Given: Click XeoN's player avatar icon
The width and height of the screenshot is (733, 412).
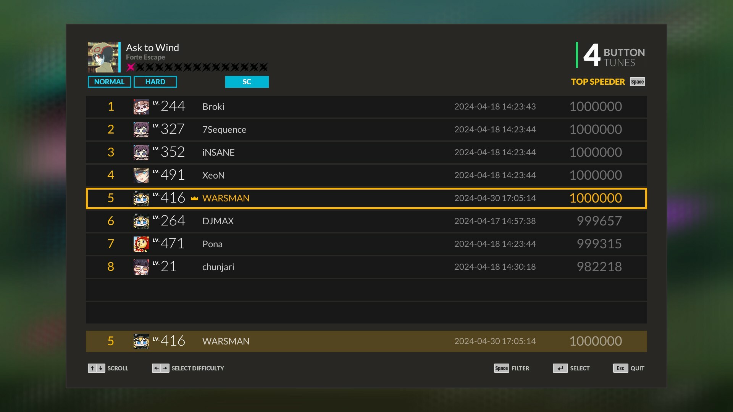Looking at the screenshot, I should point(141,175).
